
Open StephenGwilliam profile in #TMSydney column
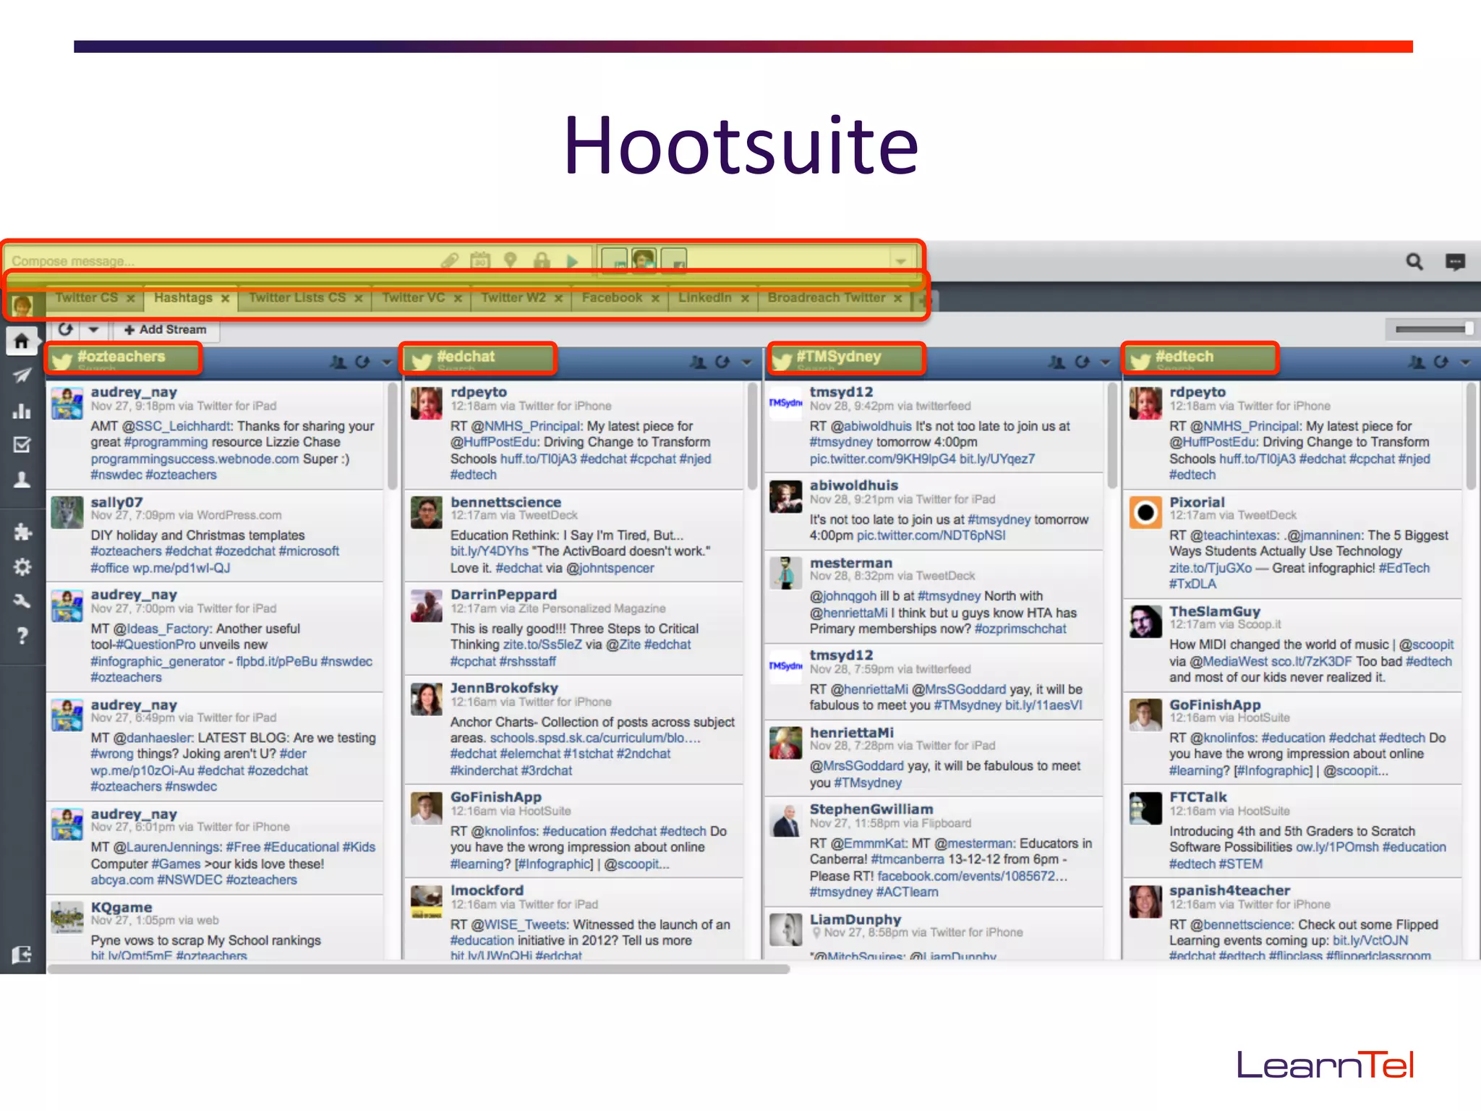pos(871,809)
